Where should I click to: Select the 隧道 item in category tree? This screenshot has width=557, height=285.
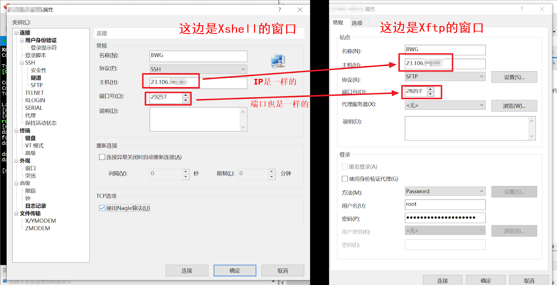point(36,78)
